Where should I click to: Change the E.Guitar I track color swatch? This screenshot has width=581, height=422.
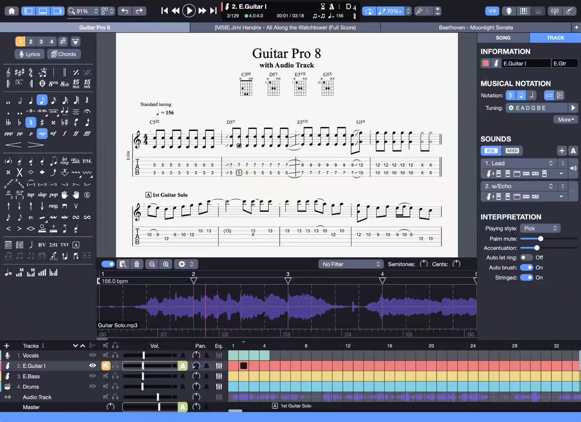(486, 63)
